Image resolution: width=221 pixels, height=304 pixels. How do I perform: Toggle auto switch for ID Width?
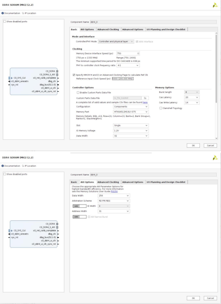click(80, 206)
